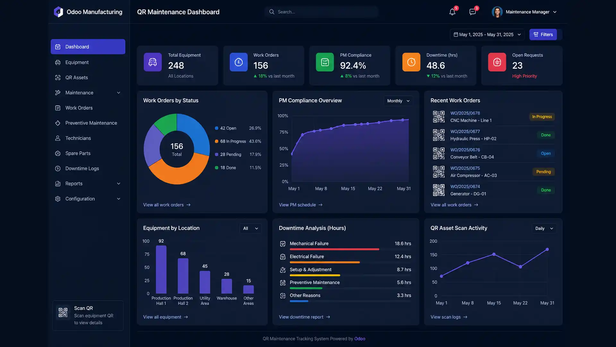Click the orange In Progress legend dot
This screenshot has height=347, width=616.
217,141
